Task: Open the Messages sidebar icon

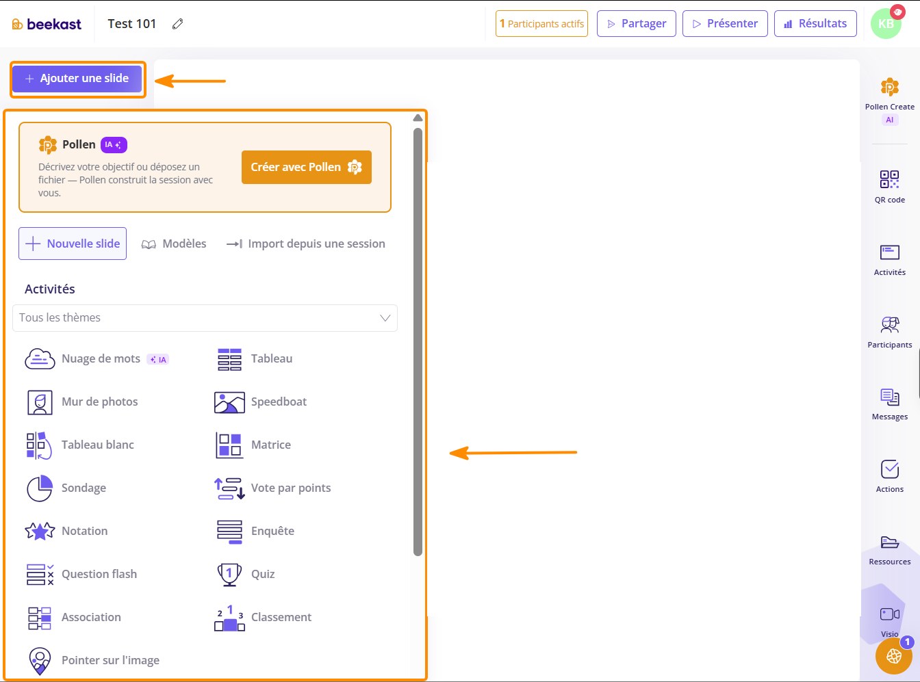Action: [889, 397]
